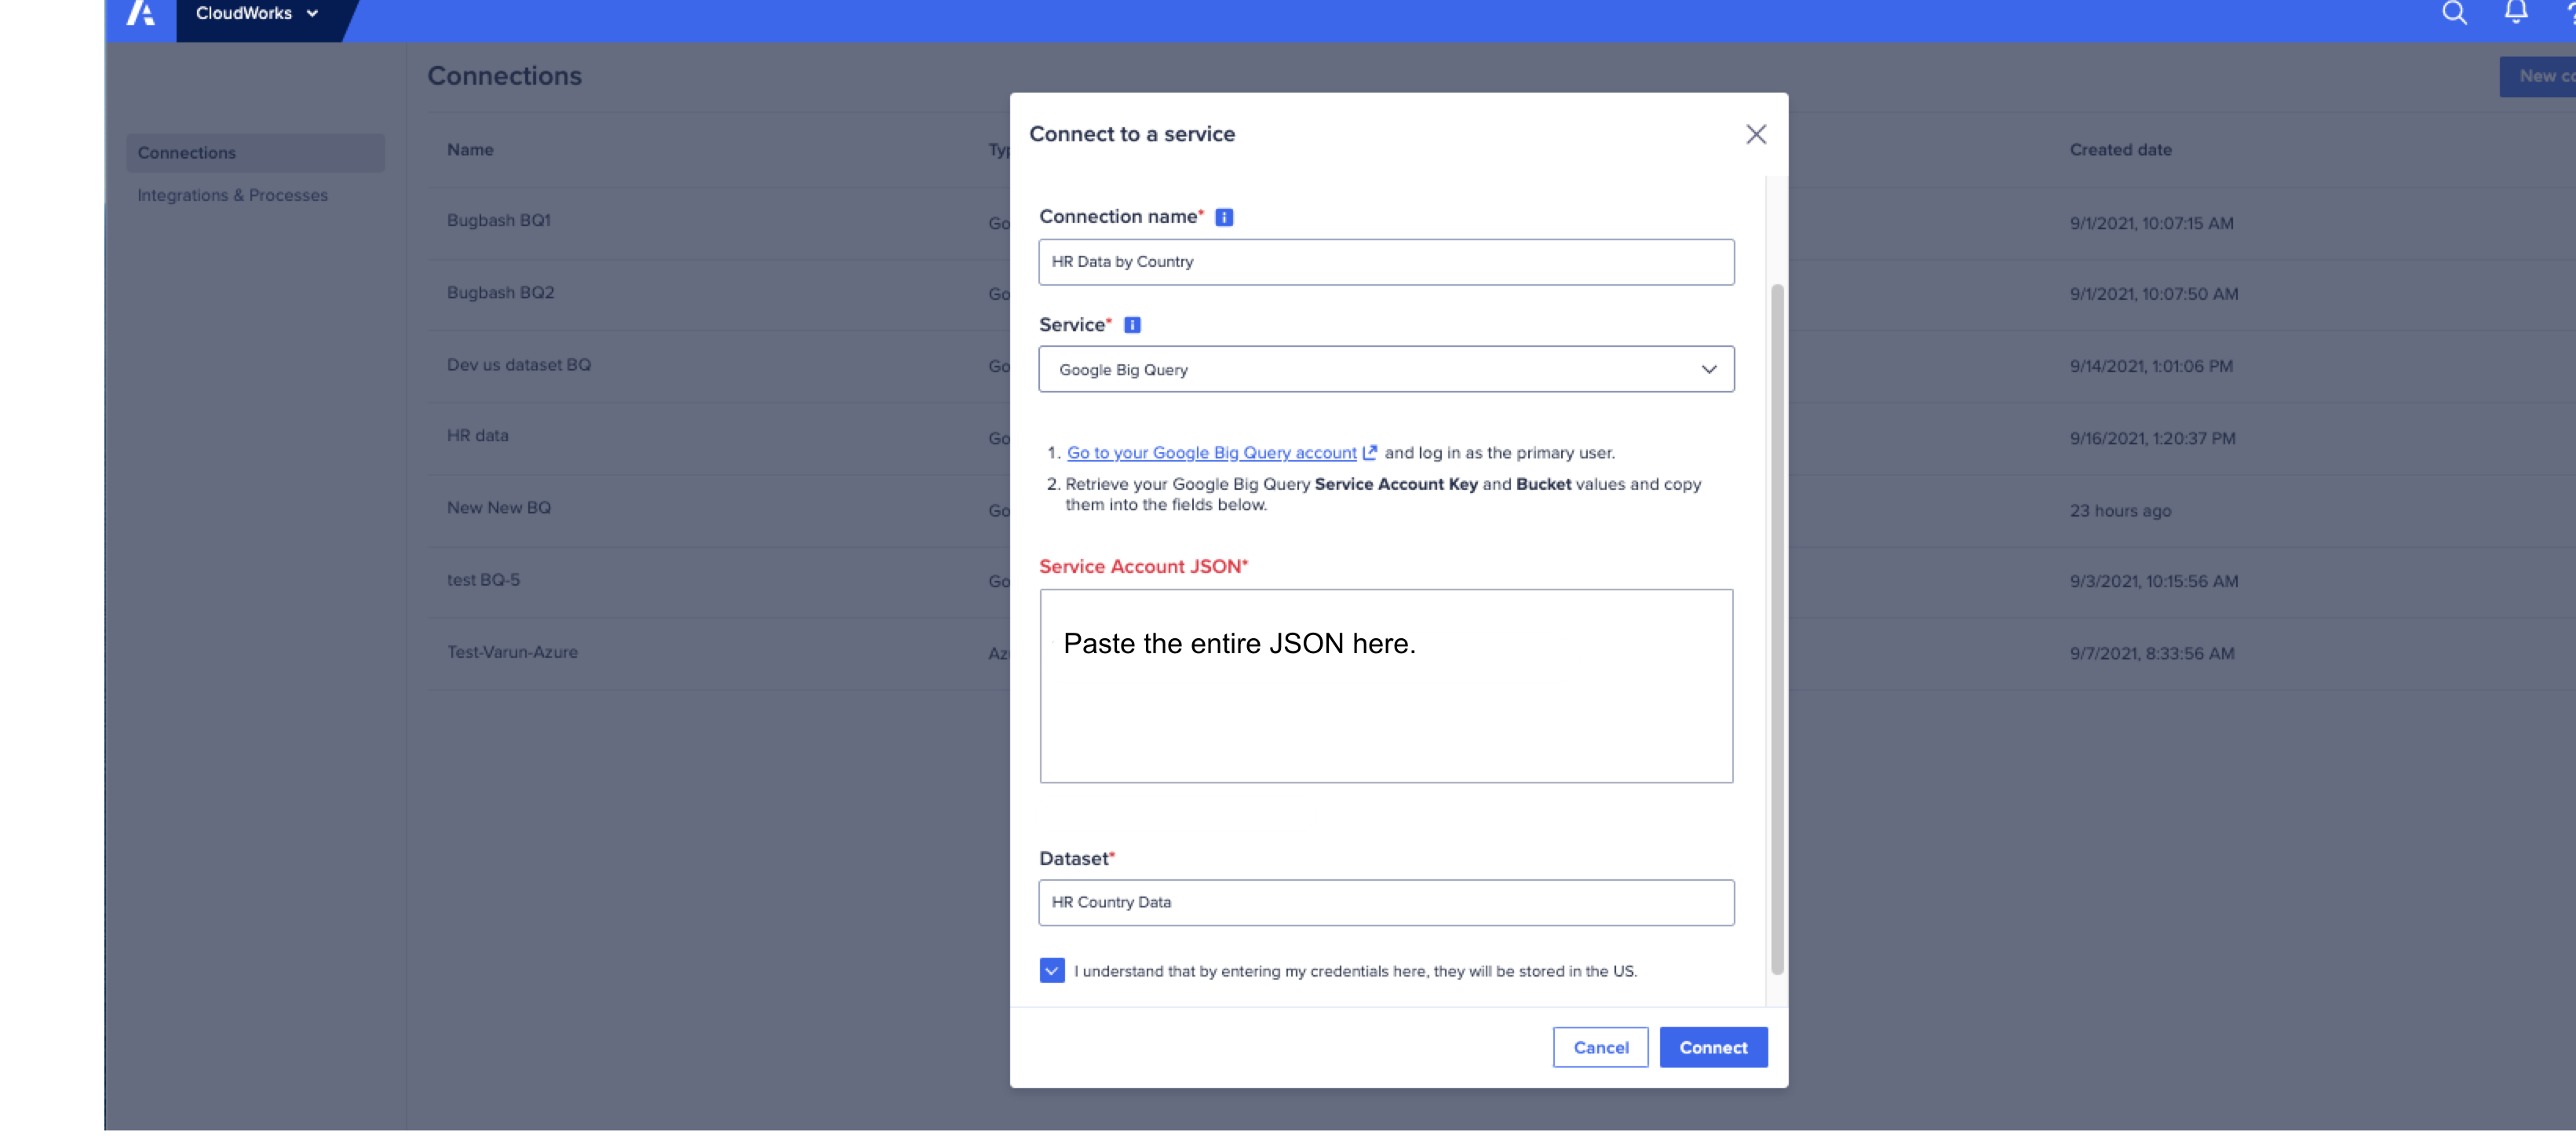The image size is (2576, 1143).
Task: Click the New connection button
Action: tap(2541, 76)
